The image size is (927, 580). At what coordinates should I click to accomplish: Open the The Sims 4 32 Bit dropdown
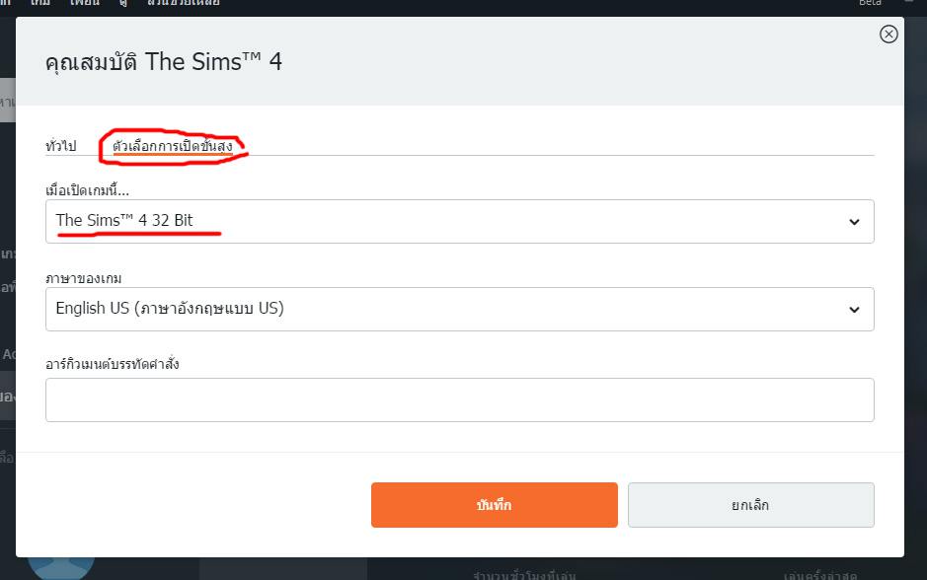click(x=459, y=221)
